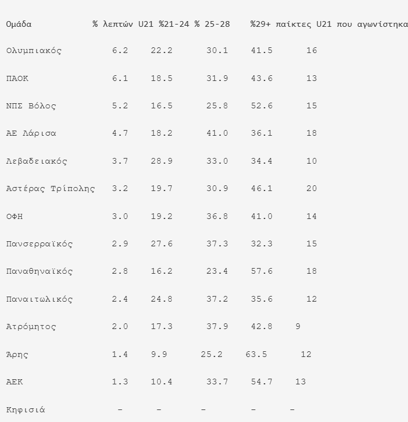Click Αστέρας Τρίπολης's U21 player count 20

pyautogui.click(x=312, y=189)
